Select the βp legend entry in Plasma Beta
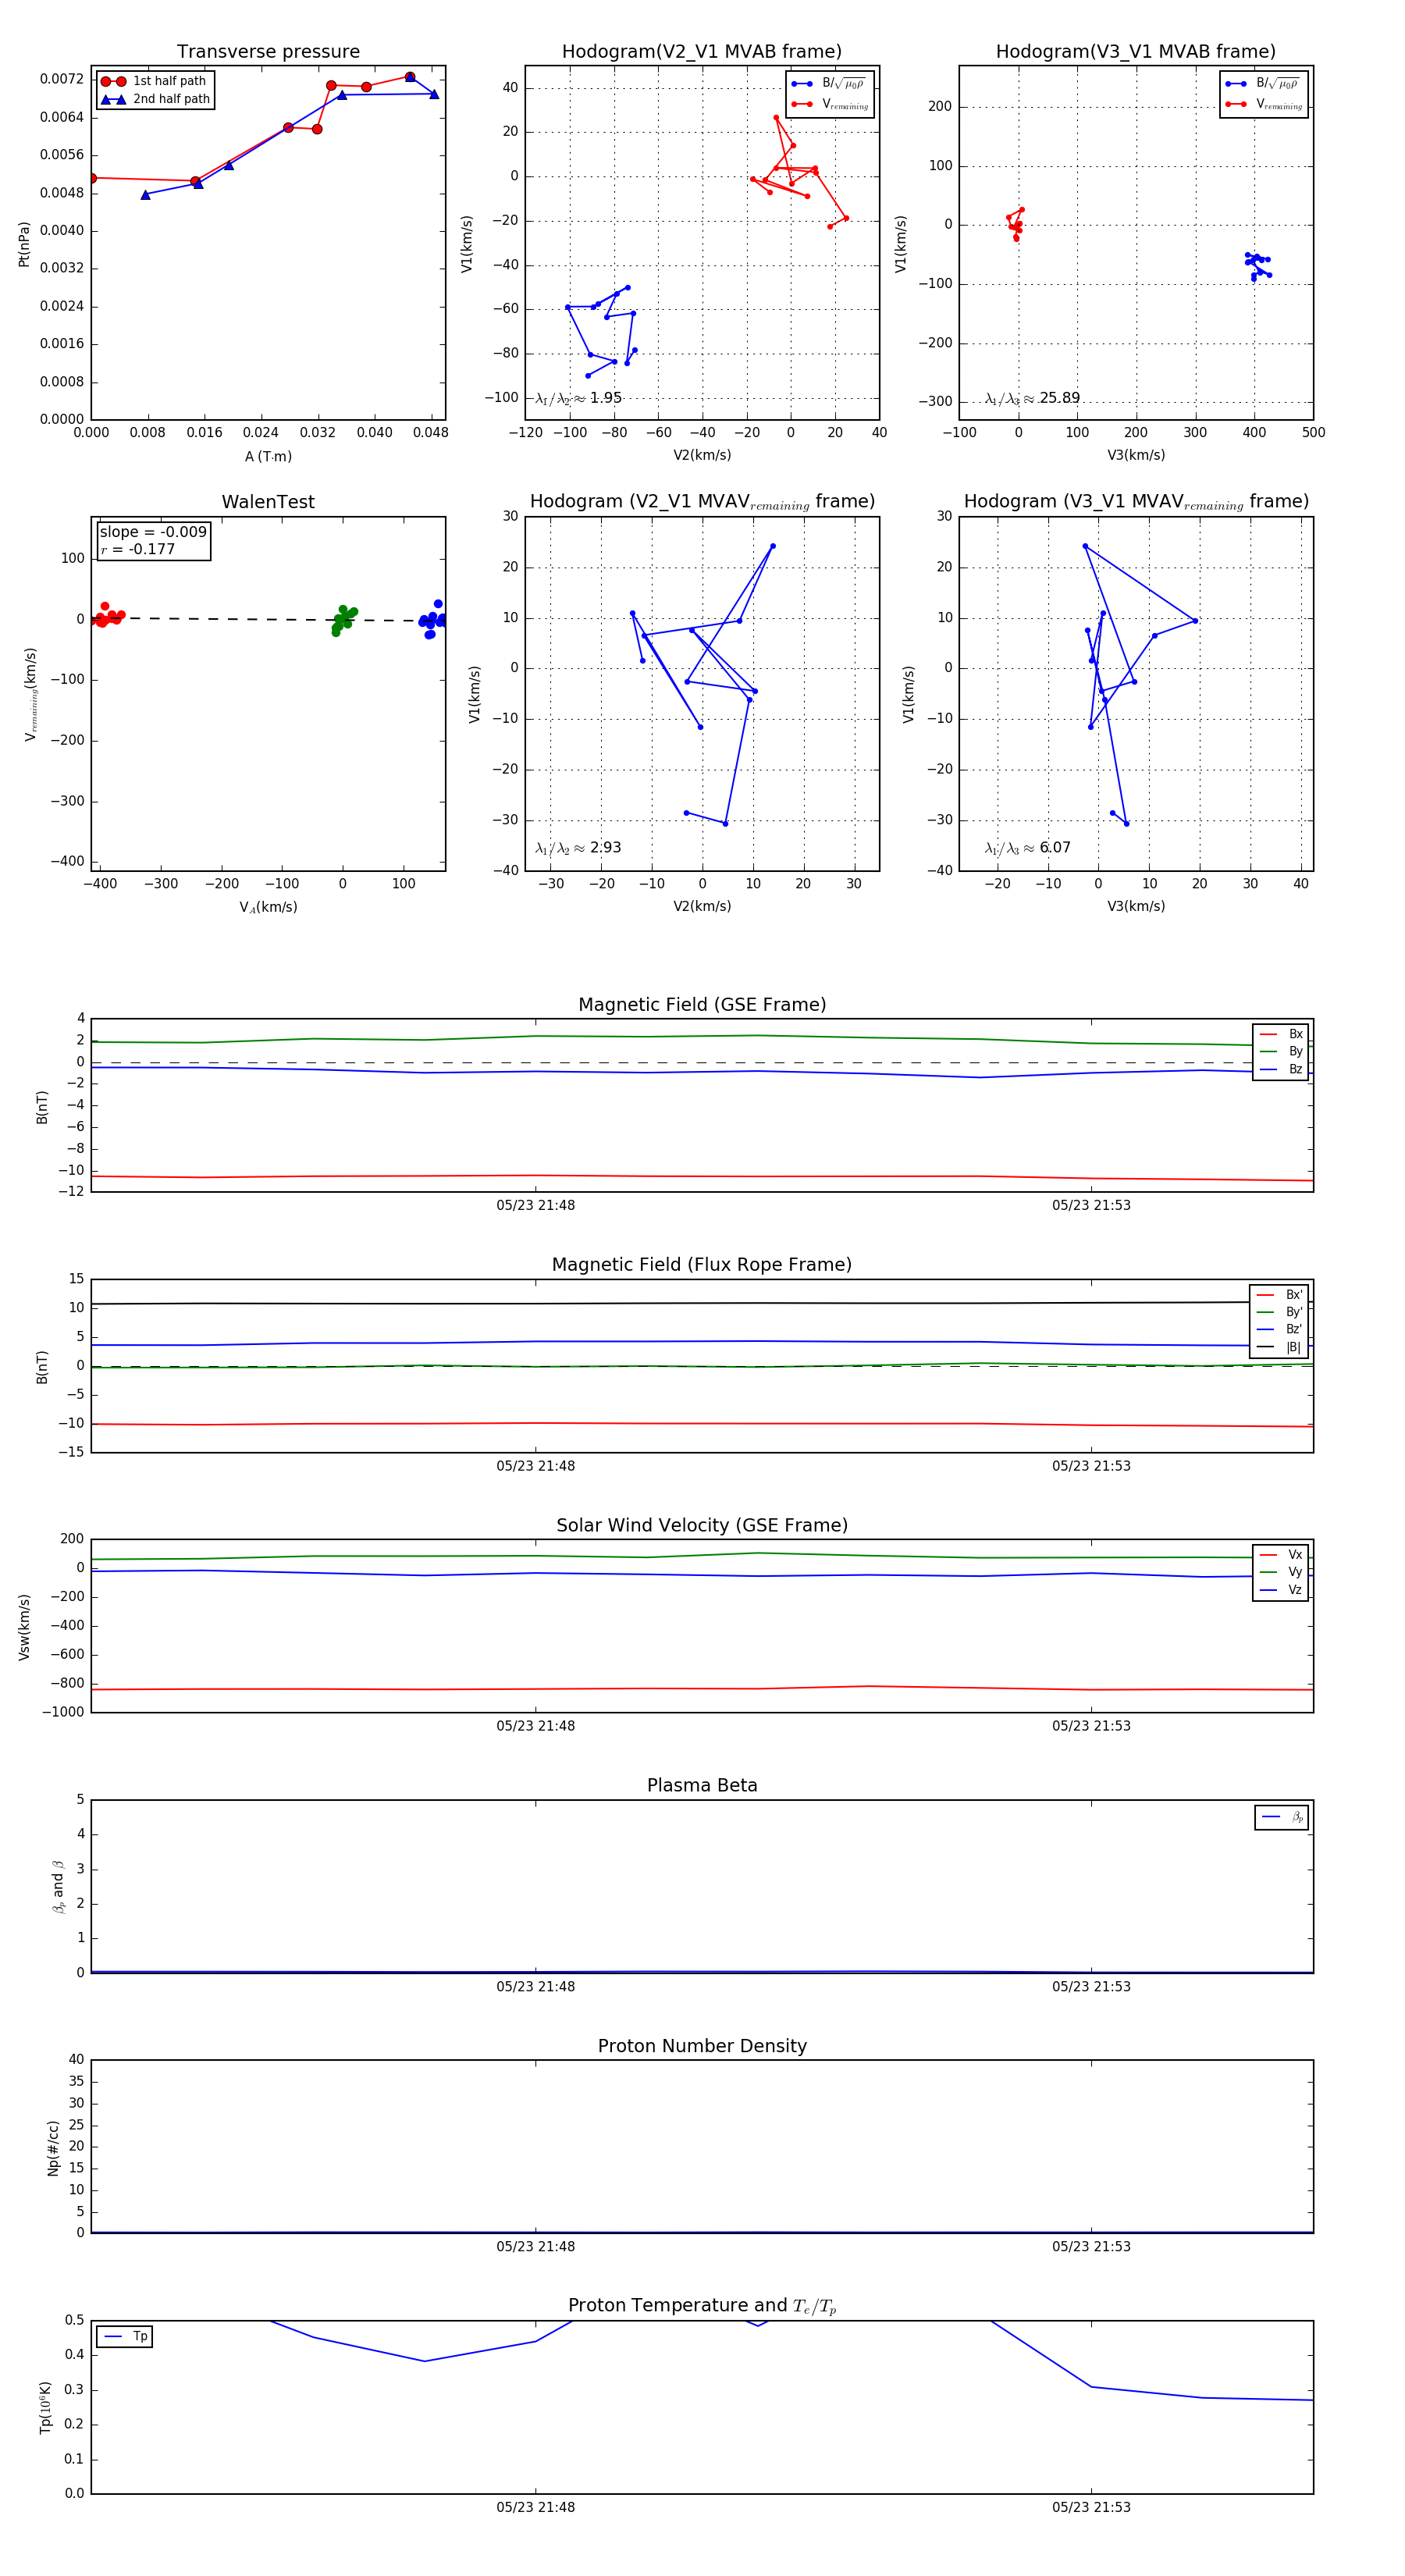Screen dimensions: 1405x2576 point(1282,1817)
